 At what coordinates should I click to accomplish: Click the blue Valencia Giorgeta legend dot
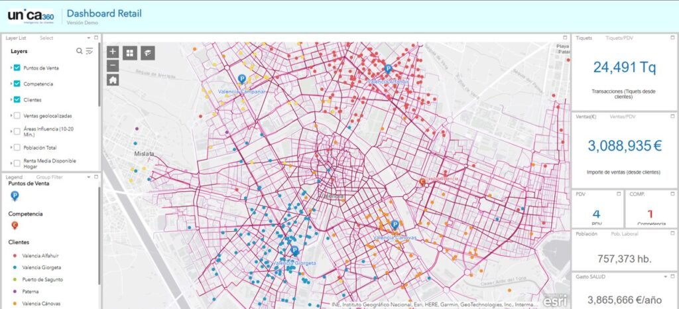click(15, 267)
